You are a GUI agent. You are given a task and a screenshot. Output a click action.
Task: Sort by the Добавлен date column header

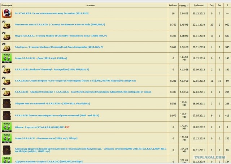pos(199,5)
